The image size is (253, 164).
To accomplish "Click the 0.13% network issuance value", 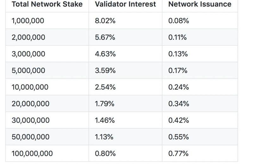I will pyautogui.click(x=178, y=54).
